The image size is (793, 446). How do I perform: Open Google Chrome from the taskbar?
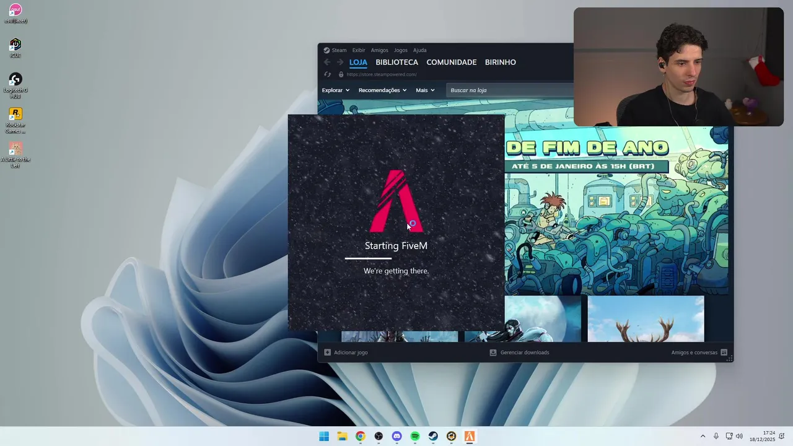point(360,436)
